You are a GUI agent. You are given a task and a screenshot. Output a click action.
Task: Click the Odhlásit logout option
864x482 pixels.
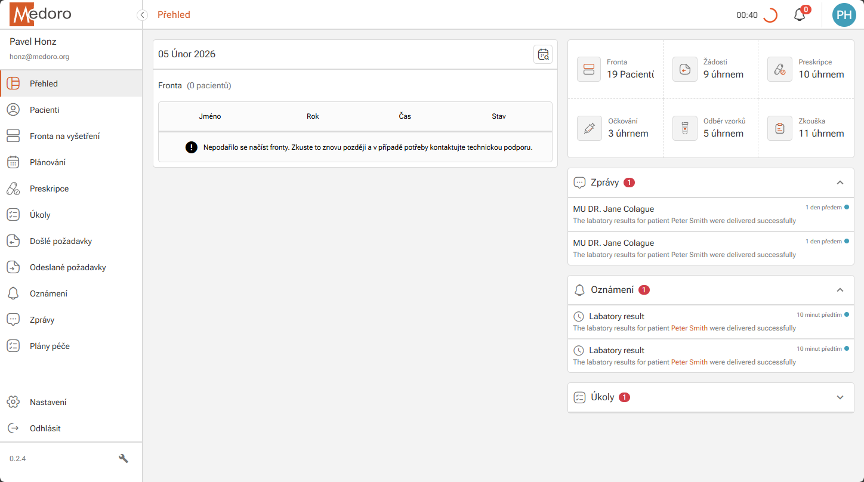point(47,428)
